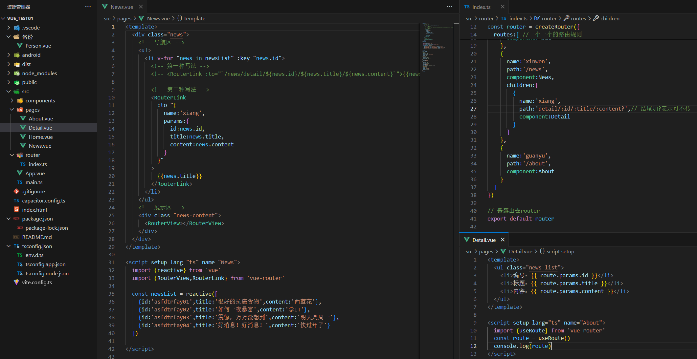Switch to the Detail.vue editor tab
This screenshot has height=359, width=697.
(483, 240)
